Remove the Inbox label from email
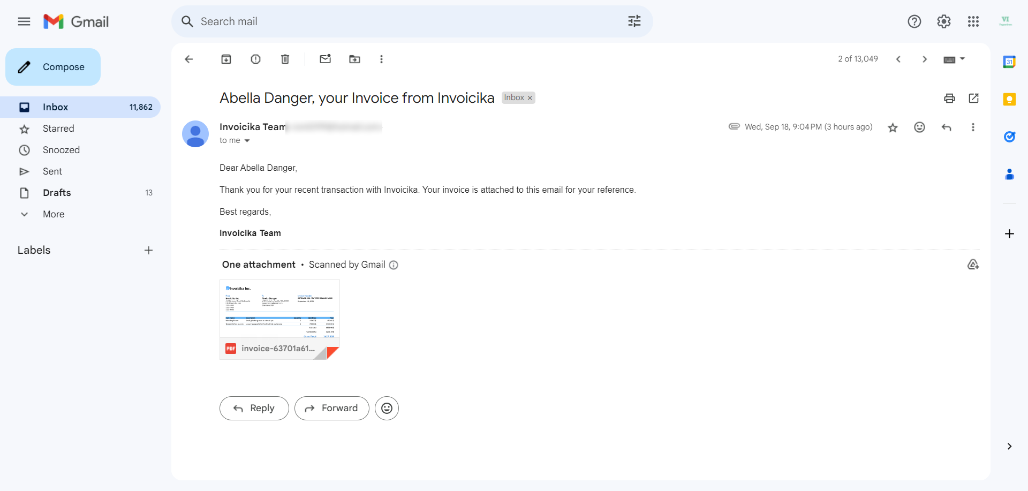 [530, 98]
